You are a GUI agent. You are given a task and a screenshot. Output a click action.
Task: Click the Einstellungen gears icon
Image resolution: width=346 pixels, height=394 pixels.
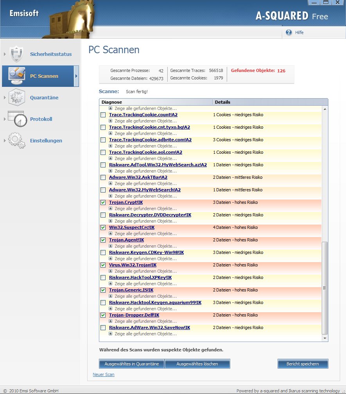click(x=17, y=140)
